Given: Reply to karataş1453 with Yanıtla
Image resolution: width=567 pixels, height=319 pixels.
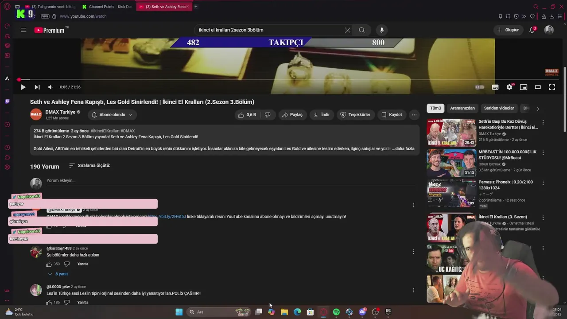Looking at the screenshot, I should [x=83, y=264].
